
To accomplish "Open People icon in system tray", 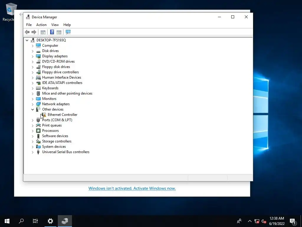I will pyautogui.click(x=239, y=221).
